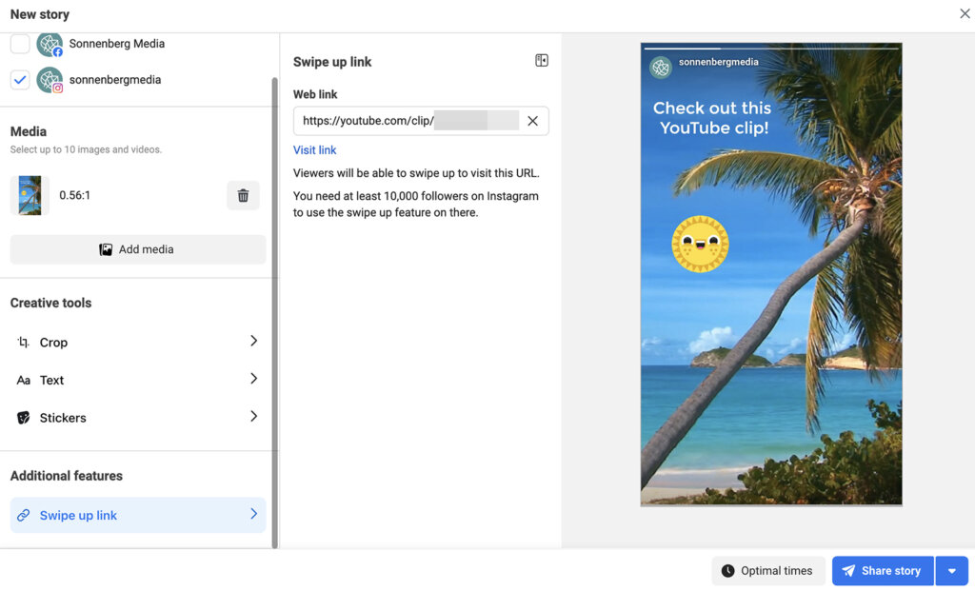This screenshot has width=975, height=591.
Task: Open the Text tool via its Aa icon
Action: [24, 380]
